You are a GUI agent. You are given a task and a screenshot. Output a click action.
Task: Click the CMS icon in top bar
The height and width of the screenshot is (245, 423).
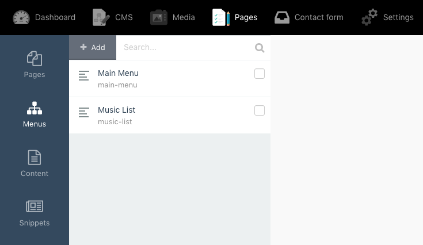pos(101,17)
